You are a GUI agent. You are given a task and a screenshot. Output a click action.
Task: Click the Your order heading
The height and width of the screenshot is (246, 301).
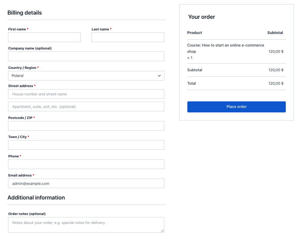click(202, 17)
